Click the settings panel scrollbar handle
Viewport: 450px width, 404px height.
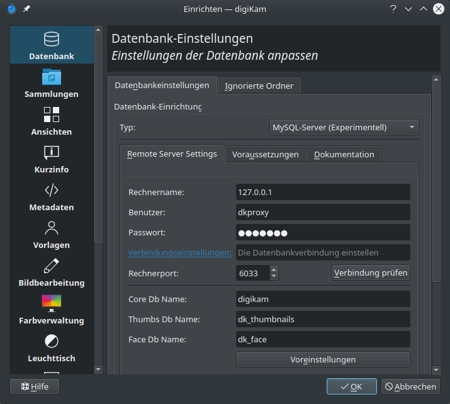[436, 182]
